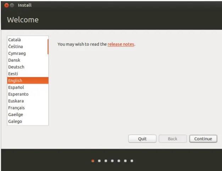Screen dimensions: 222x171
Task: Click the language list scrollbar handle
Action: 48,47
